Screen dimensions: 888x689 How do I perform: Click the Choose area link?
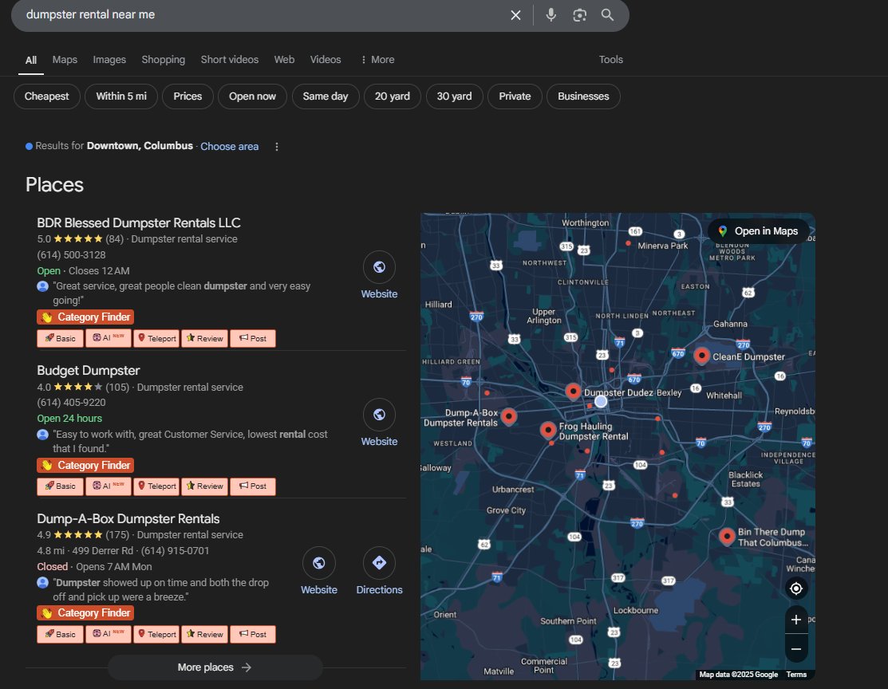pos(229,147)
